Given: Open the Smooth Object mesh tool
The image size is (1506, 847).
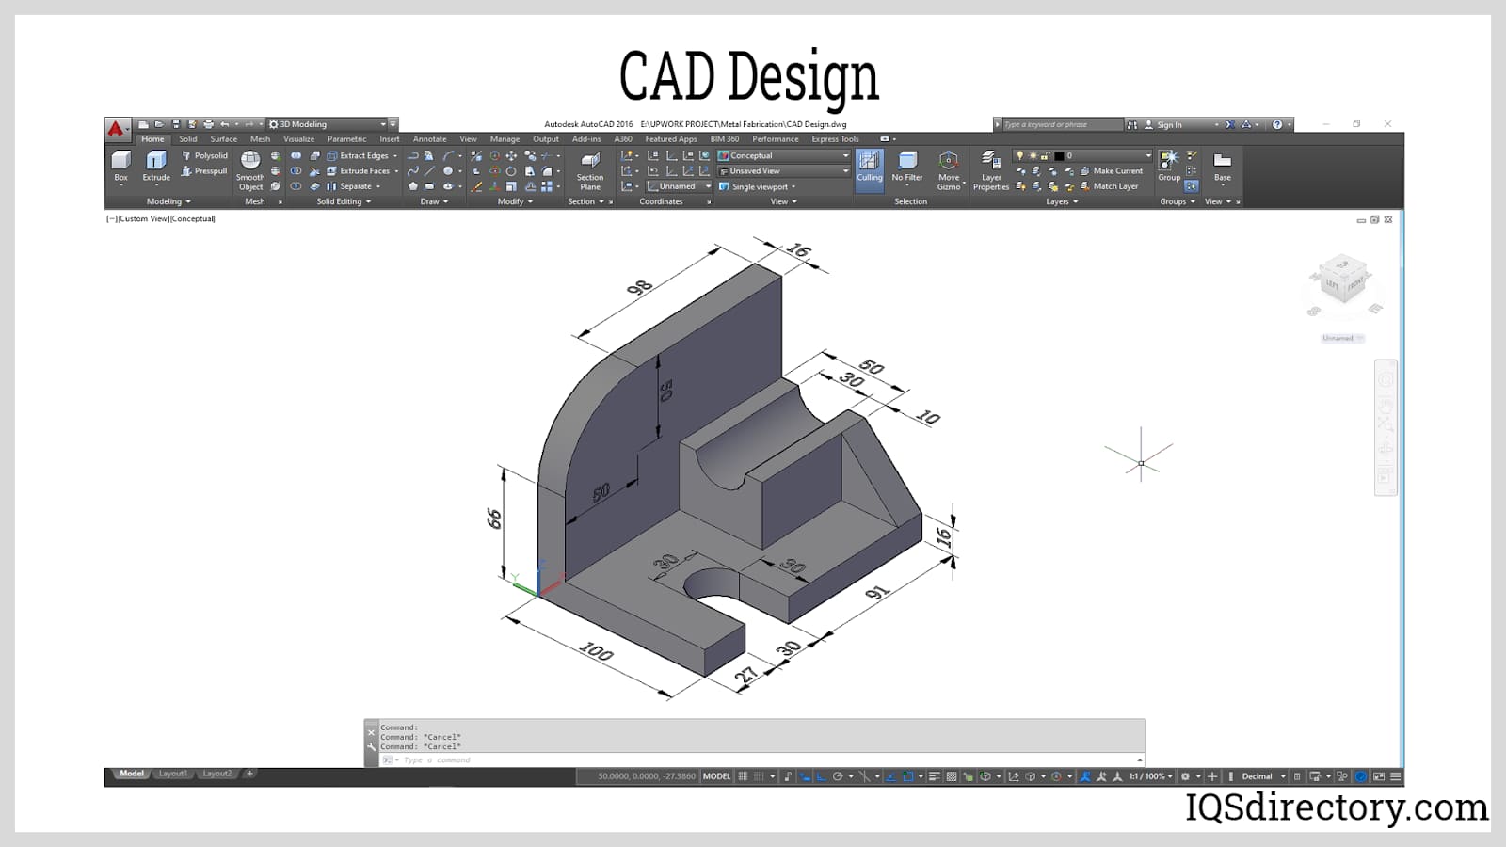Looking at the screenshot, I should pyautogui.click(x=250, y=169).
